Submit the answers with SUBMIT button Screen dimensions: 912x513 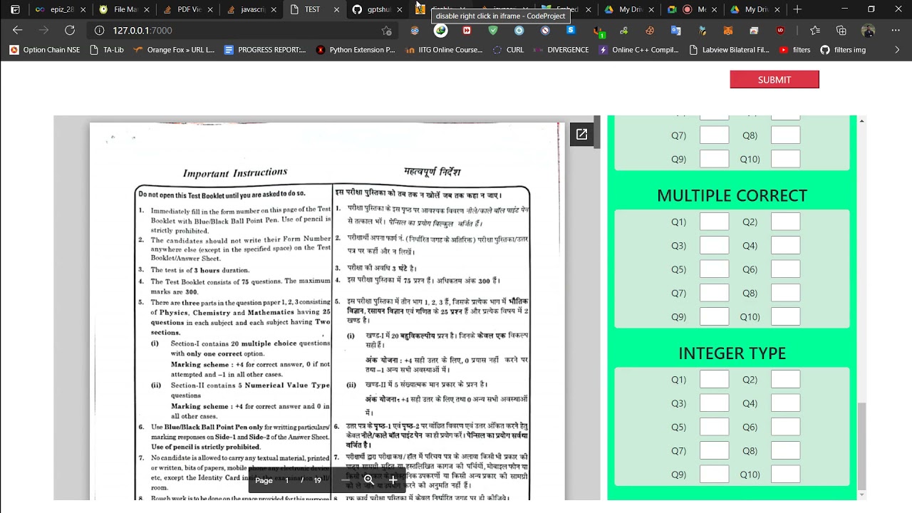point(774,80)
